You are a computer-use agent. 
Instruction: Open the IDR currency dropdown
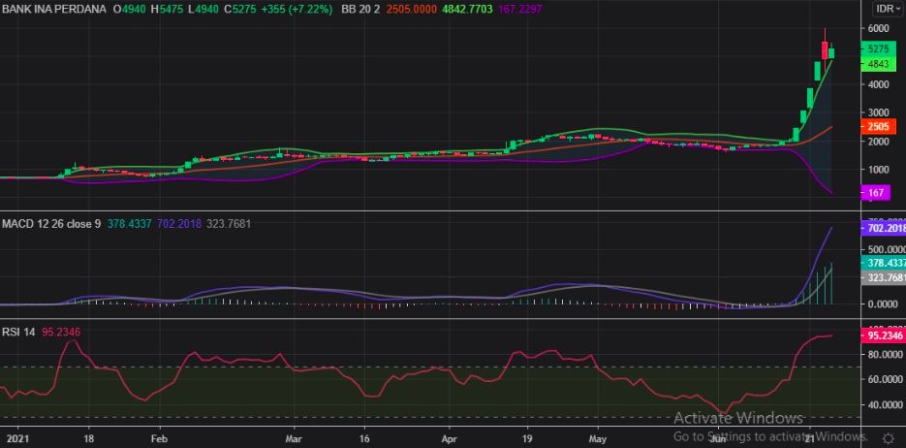(890, 9)
